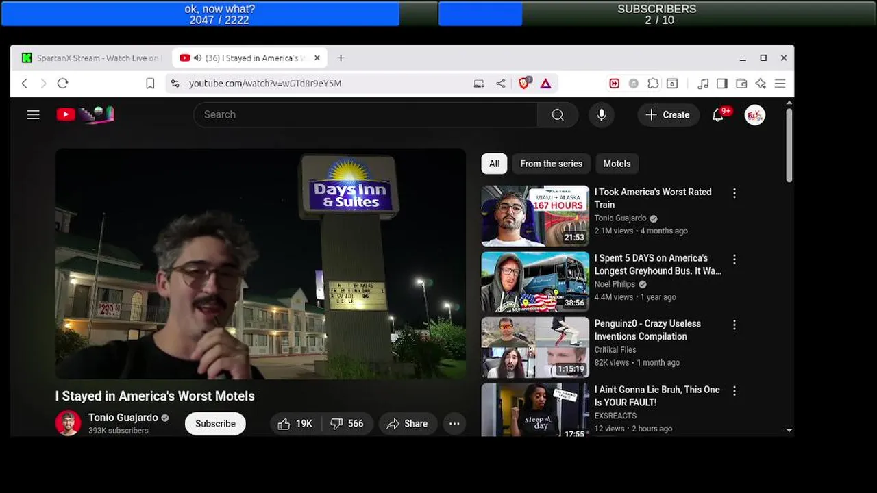
Task: Open the music note playlist icon
Action: point(703,84)
